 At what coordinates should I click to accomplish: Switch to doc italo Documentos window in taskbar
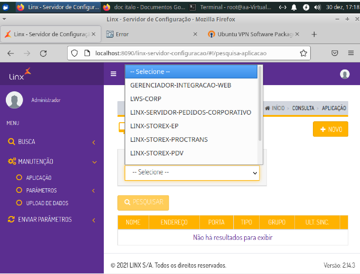click(x=145, y=7)
